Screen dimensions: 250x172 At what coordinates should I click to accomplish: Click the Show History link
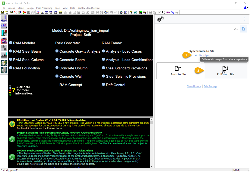(x=194, y=86)
